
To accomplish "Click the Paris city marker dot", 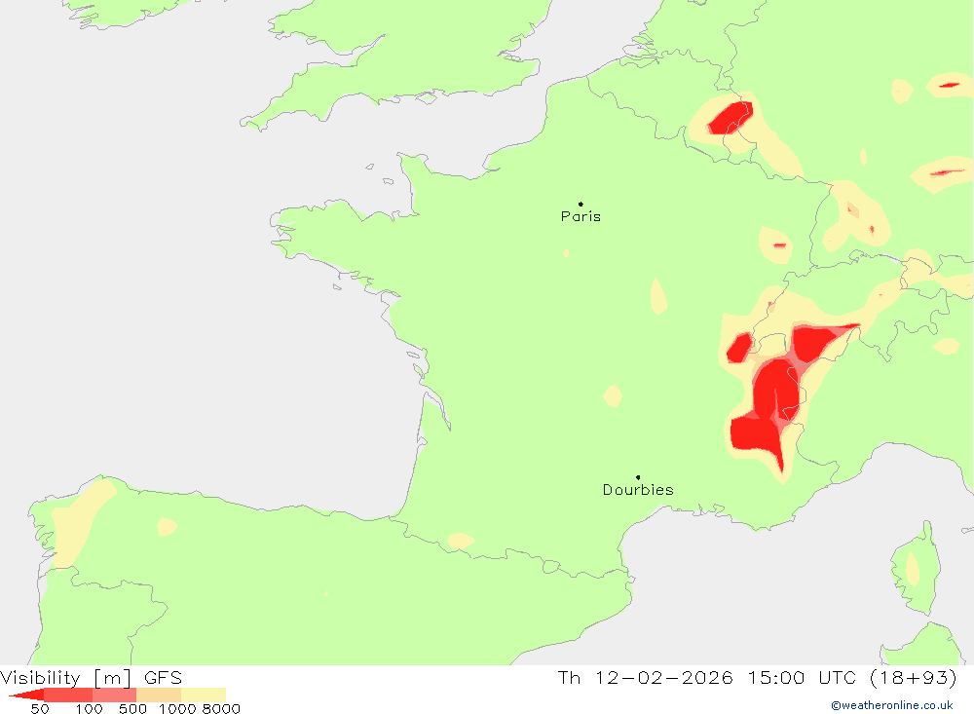I will click(581, 204).
